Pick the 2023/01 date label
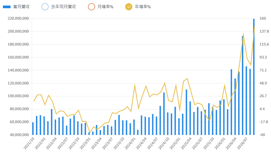Screen dimensions: 271x153 85,143
